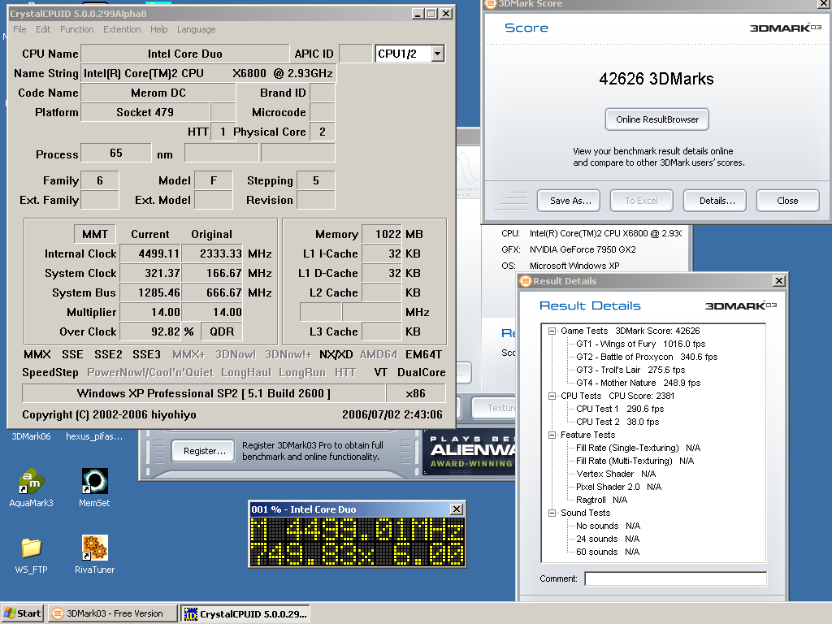Collapse the Game Tests tree node
Image resolution: width=832 pixels, height=624 pixels.
point(552,331)
